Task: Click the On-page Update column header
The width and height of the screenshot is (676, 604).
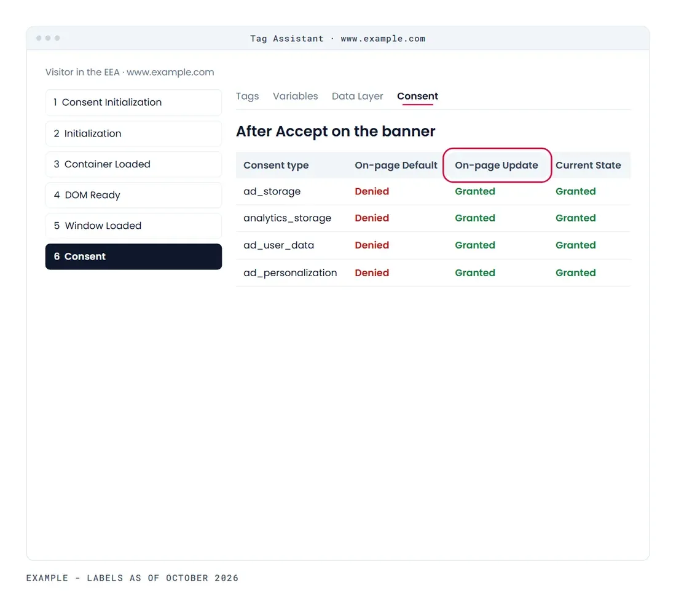Action: 496,165
